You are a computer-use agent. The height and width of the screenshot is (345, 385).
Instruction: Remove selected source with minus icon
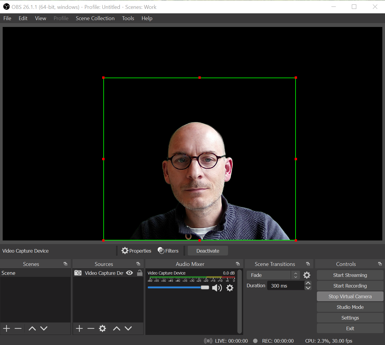[x=91, y=328]
